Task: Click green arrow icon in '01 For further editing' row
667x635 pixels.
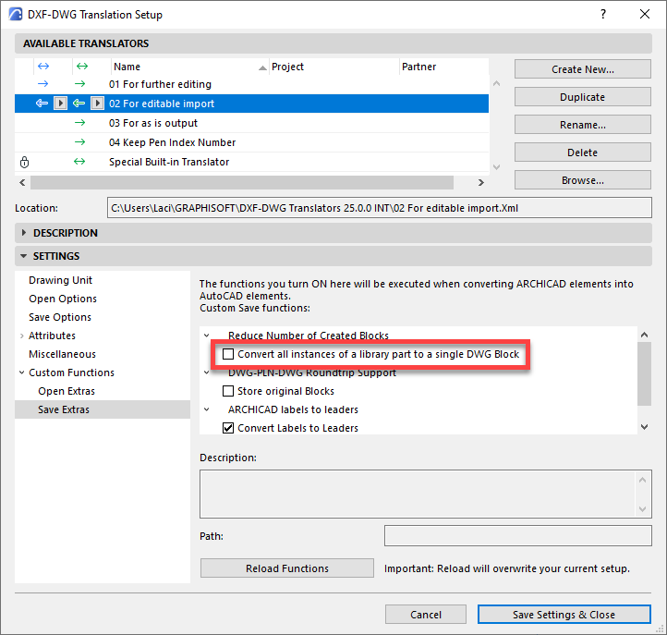Action: click(x=80, y=84)
